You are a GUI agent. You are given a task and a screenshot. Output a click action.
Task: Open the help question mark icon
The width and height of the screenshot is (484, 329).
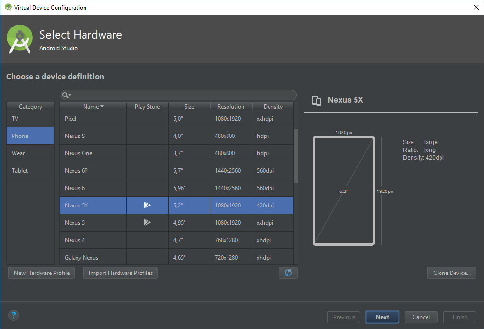point(14,315)
